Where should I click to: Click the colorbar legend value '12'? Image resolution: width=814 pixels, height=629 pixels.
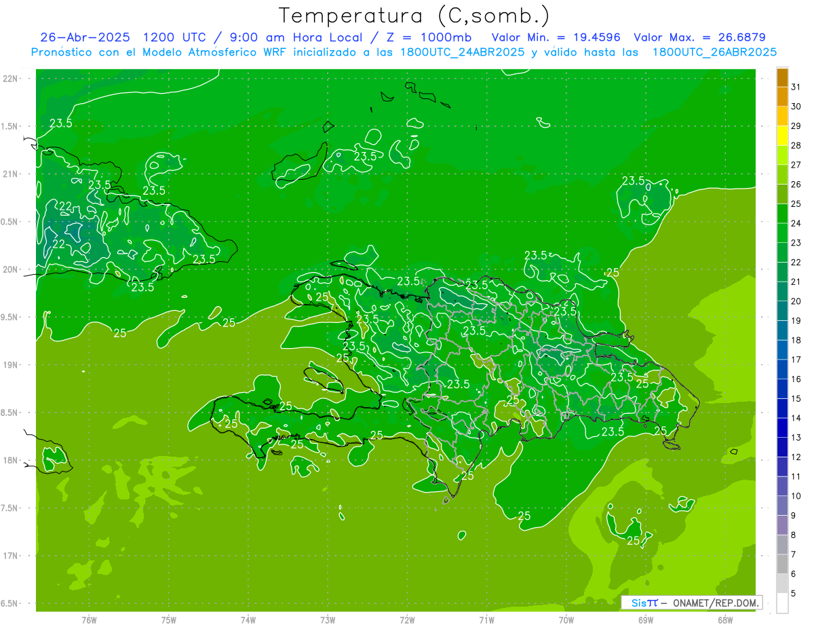(x=796, y=457)
